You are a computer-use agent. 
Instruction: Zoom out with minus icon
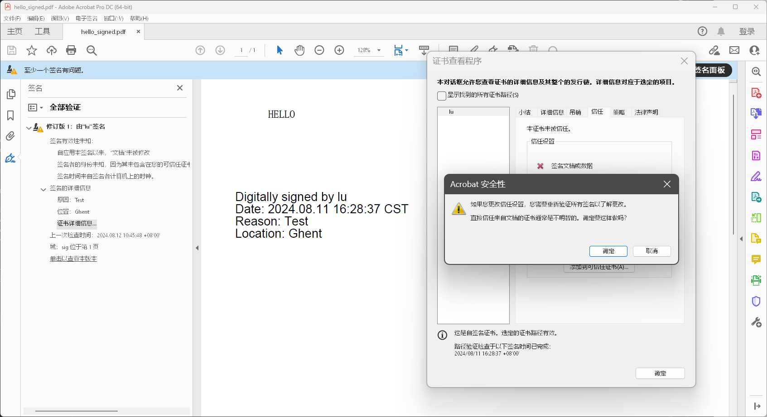(319, 50)
